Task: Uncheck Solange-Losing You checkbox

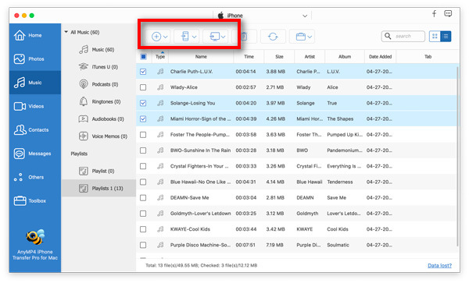Action: pyautogui.click(x=143, y=103)
